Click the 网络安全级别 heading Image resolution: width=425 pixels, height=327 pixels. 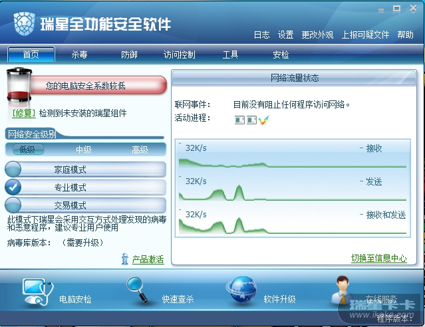(32, 134)
